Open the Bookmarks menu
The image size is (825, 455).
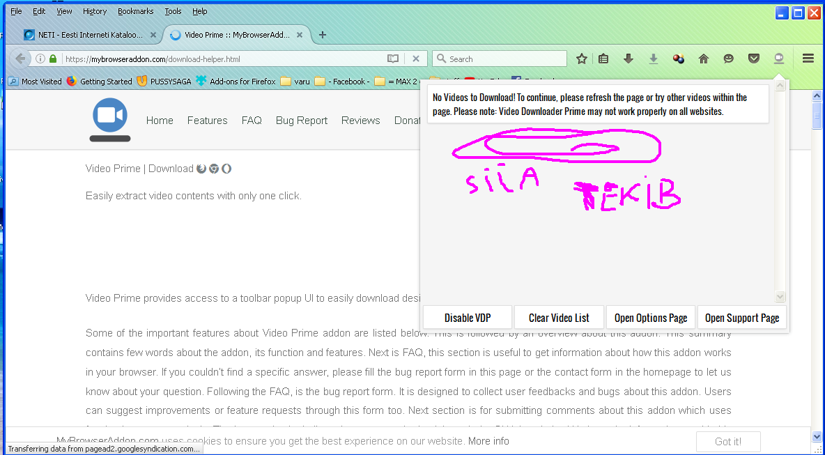point(136,11)
